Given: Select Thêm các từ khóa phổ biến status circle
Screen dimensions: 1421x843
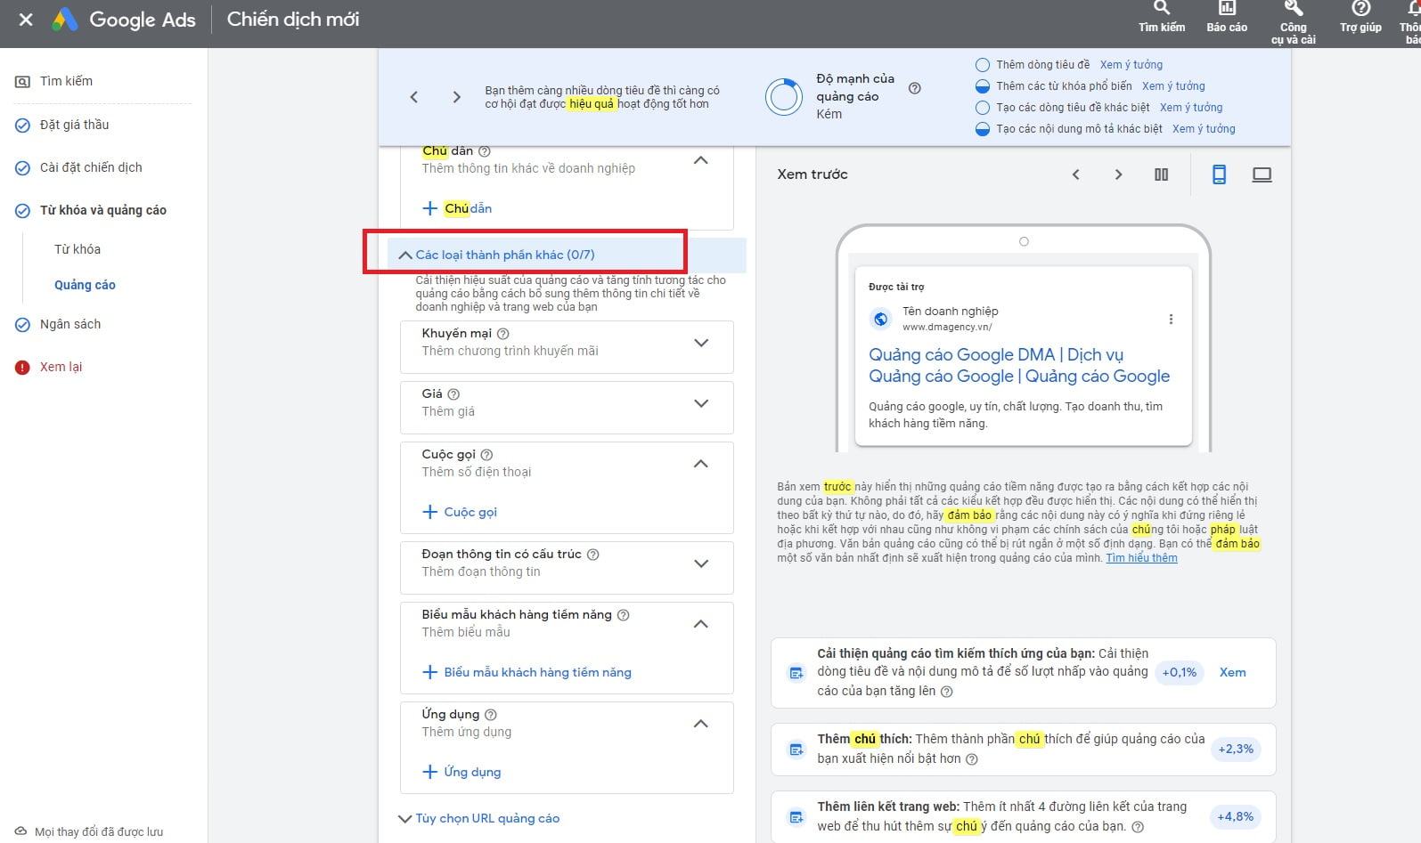Looking at the screenshot, I should coord(983,86).
